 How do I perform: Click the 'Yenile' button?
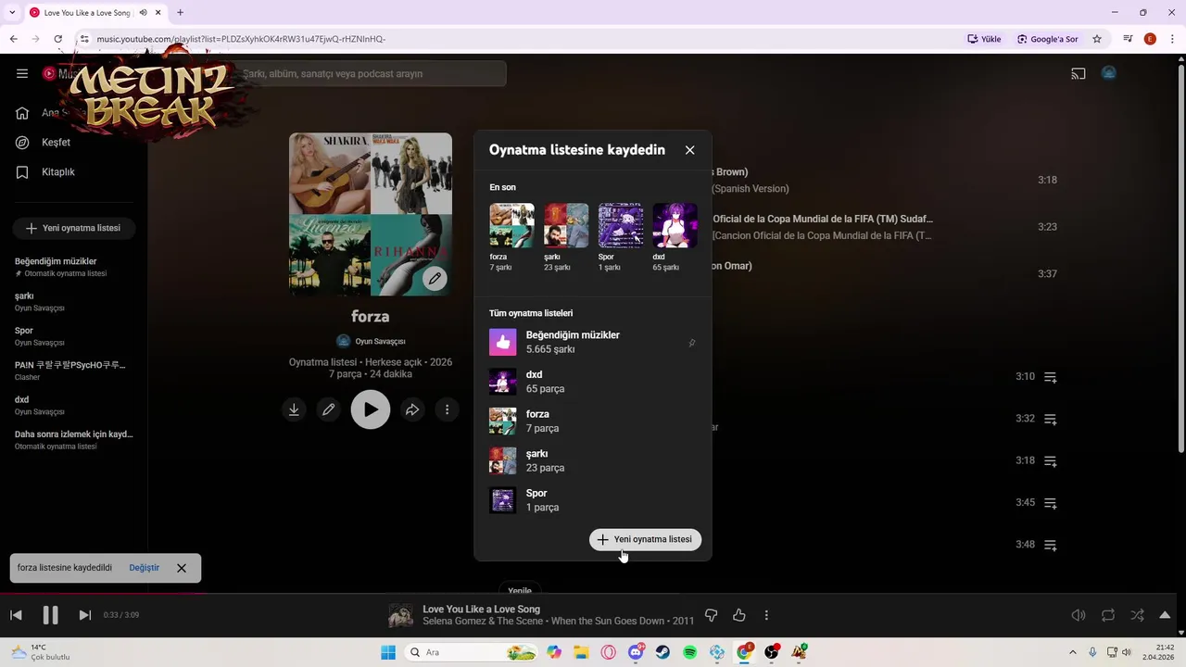click(520, 590)
